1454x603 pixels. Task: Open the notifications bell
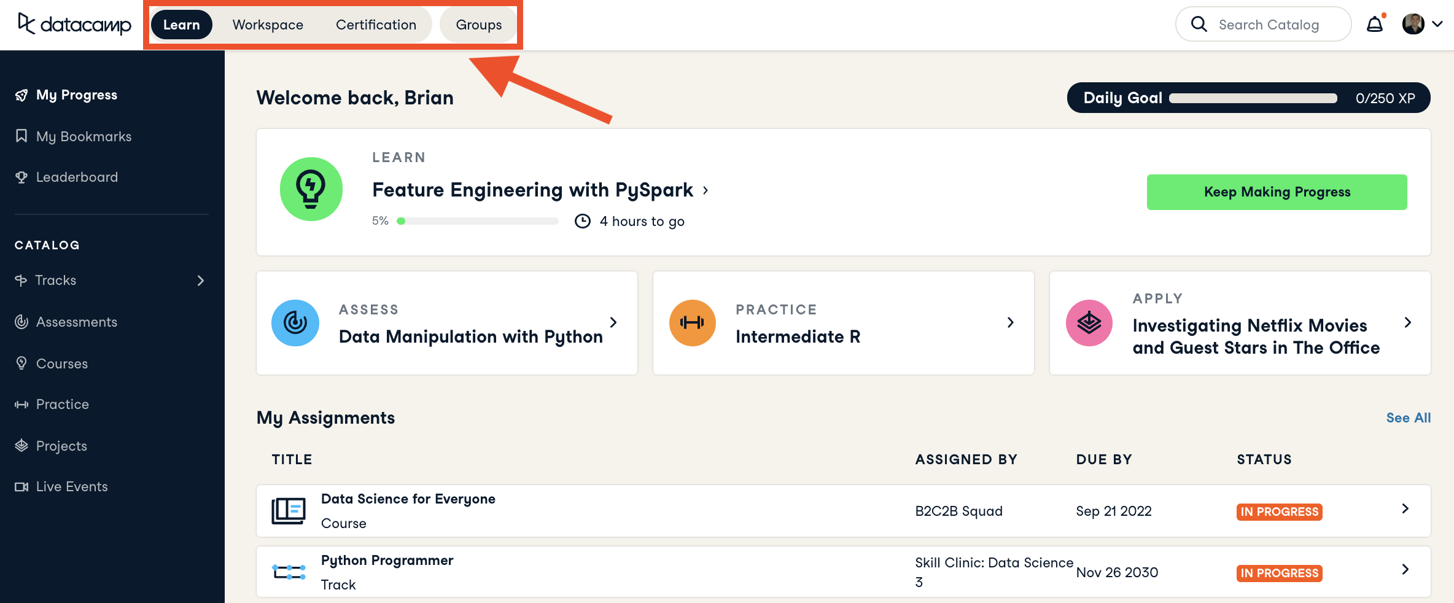[x=1374, y=25]
